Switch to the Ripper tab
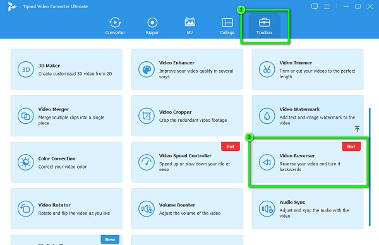This screenshot has height=245, width=379. 152,26
